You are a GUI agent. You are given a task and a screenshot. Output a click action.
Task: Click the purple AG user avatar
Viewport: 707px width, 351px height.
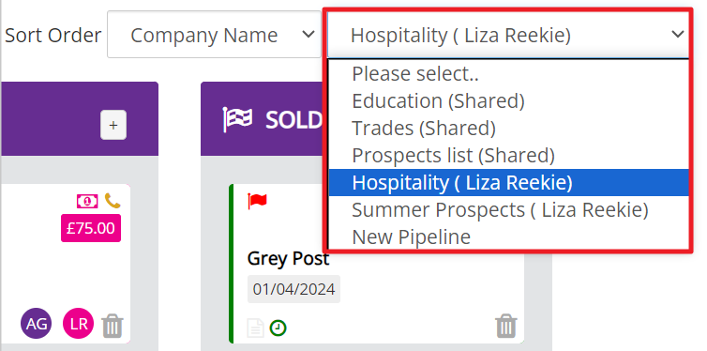click(37, 324)
